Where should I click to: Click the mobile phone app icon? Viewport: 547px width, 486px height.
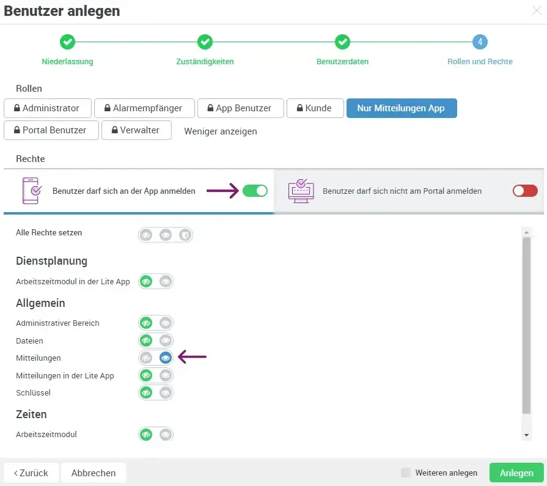tap(31, 191)
